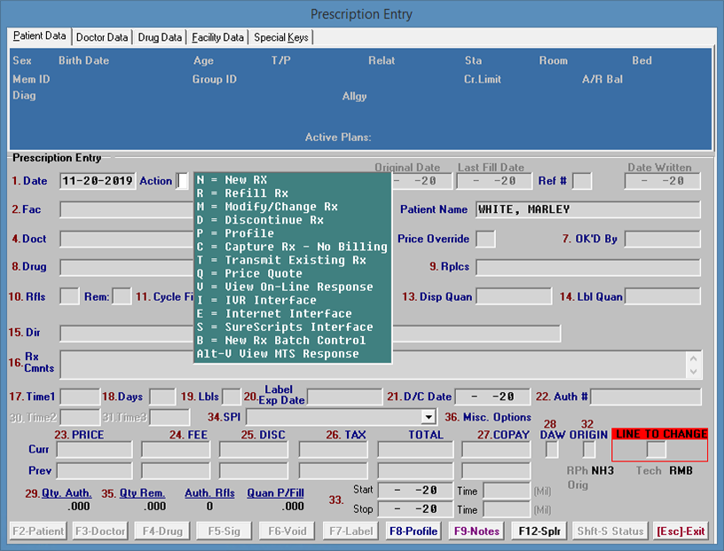Click the Action code input box
The width and height of the screenshot is (724, 551).
coord(182,181)
